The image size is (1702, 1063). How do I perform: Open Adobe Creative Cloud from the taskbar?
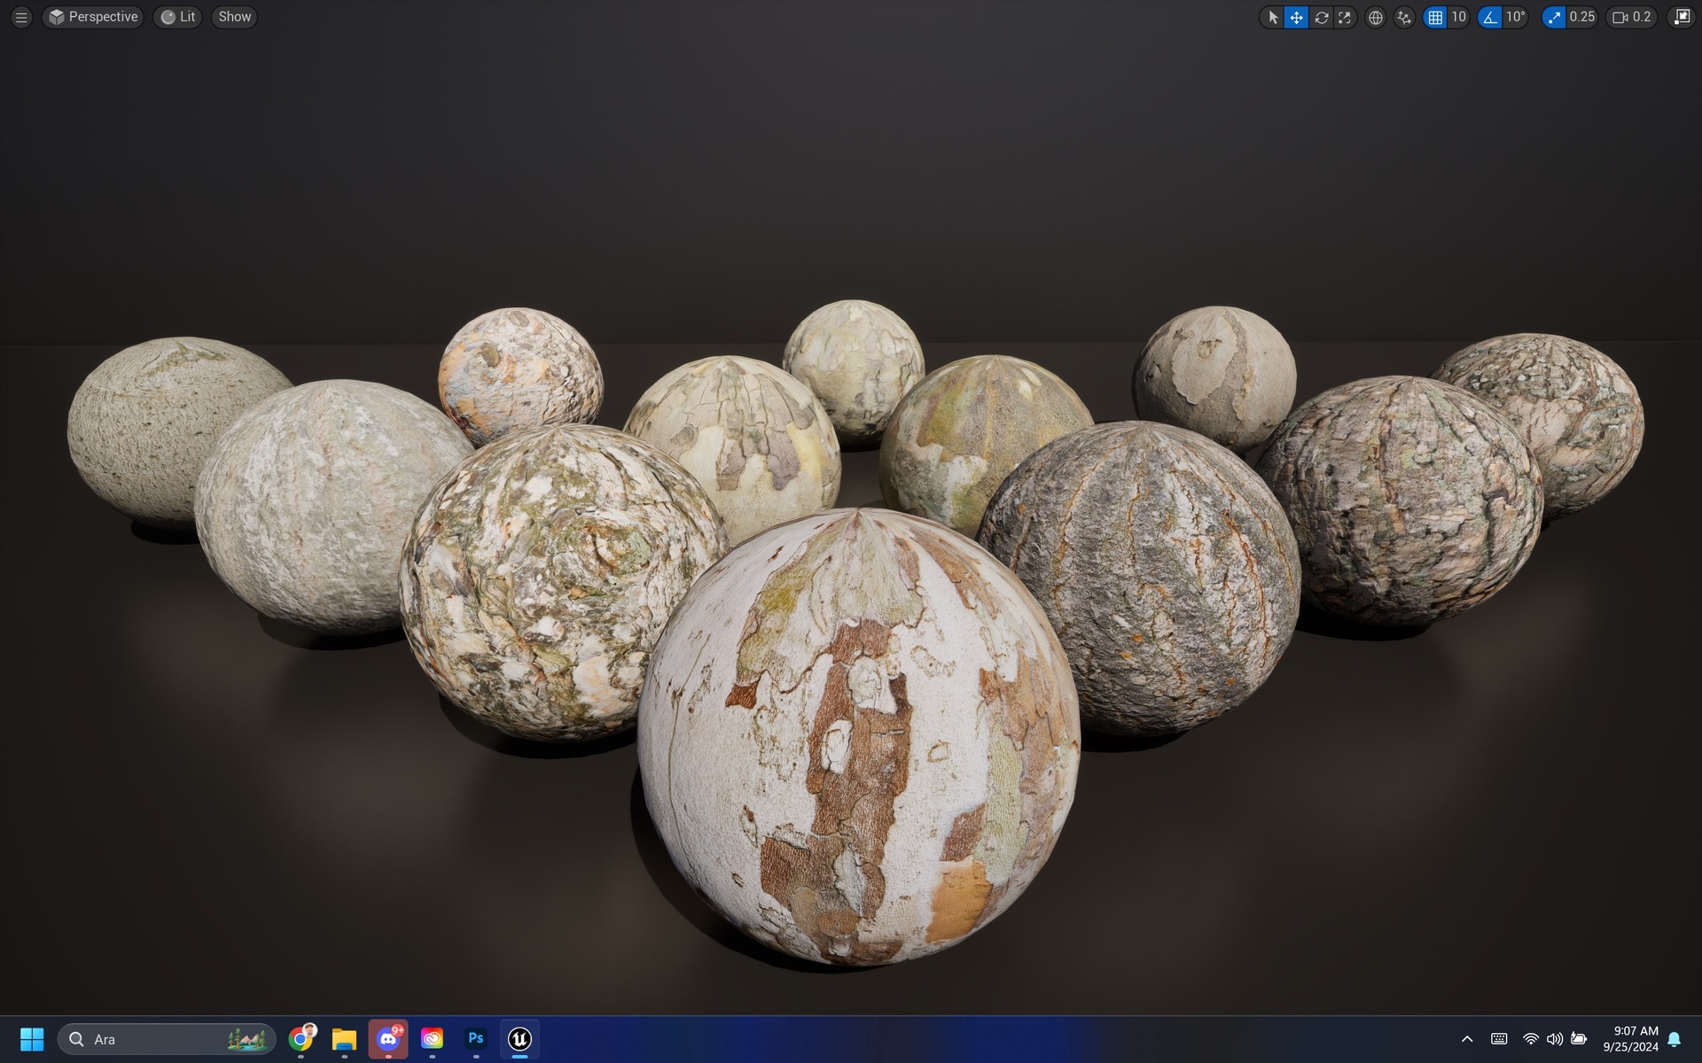click(x=432, y=1039)
